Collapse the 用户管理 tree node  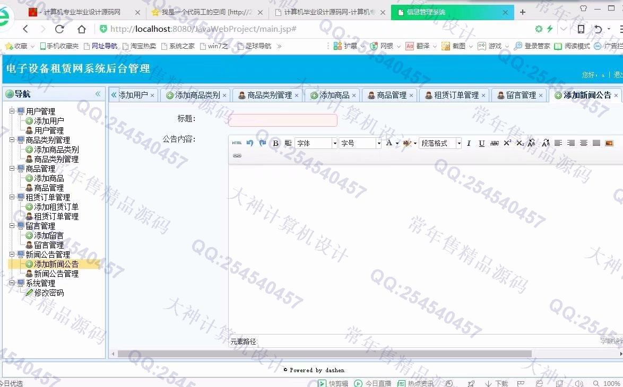point(12,111)
